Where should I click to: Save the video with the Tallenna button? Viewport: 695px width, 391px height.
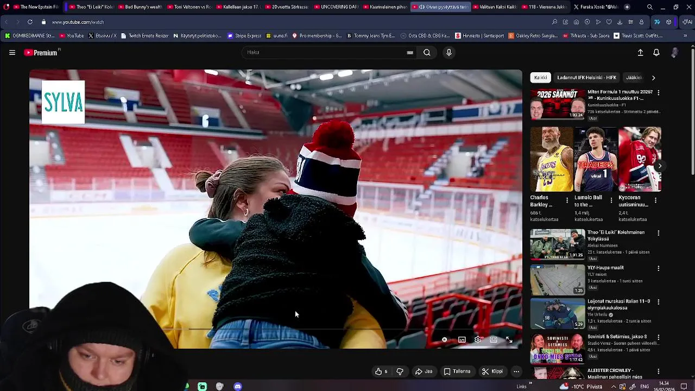click(457, 371)
